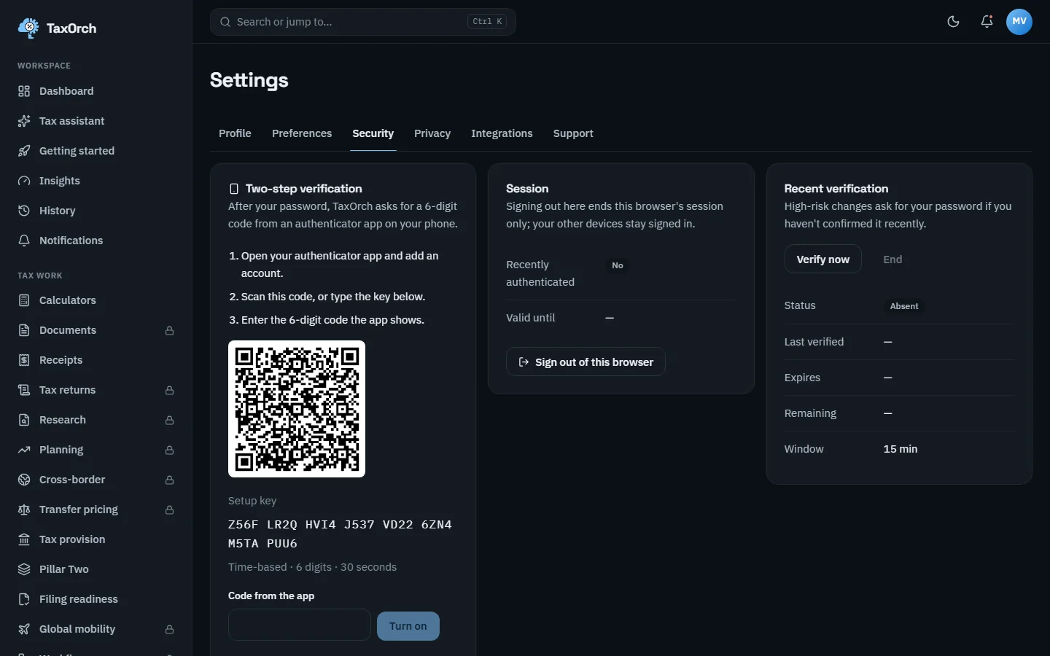This screenshot has height=656, width=1050.
Task: Click the Calculators icon in sidebar
Action: [x=24, y=300]
